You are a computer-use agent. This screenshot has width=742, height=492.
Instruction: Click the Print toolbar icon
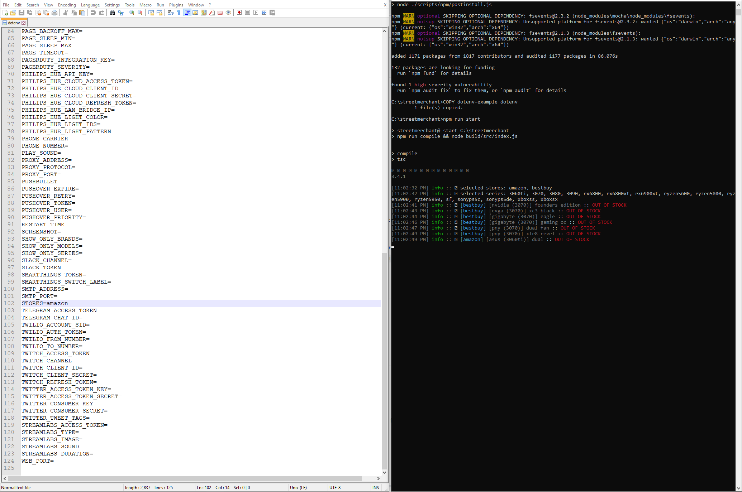[54, 13]
